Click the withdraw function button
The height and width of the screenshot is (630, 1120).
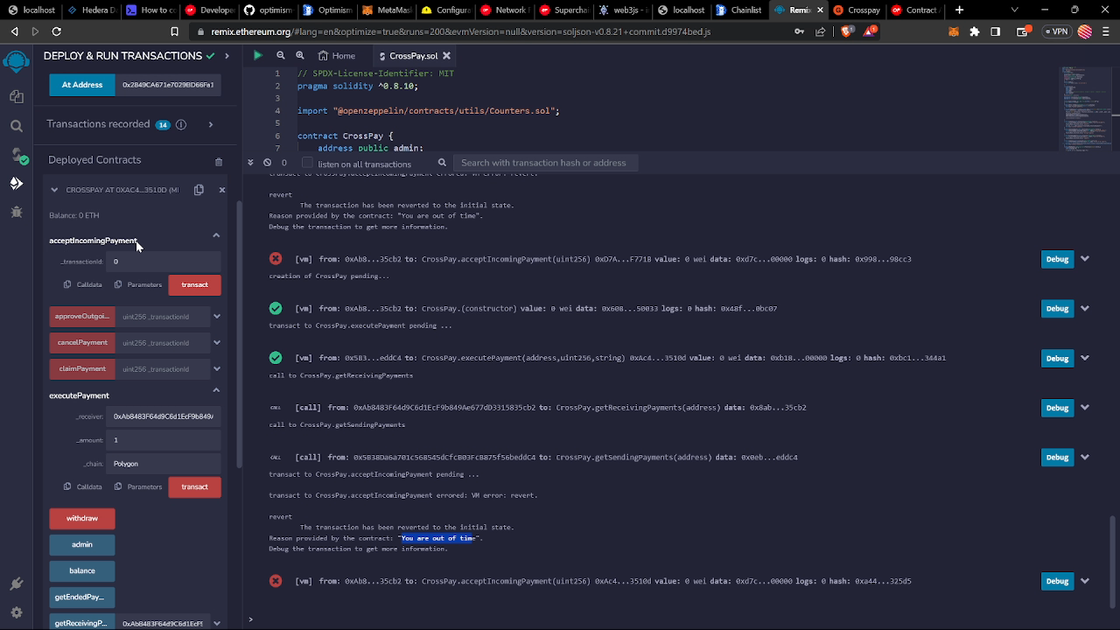(x=82, y=518)
